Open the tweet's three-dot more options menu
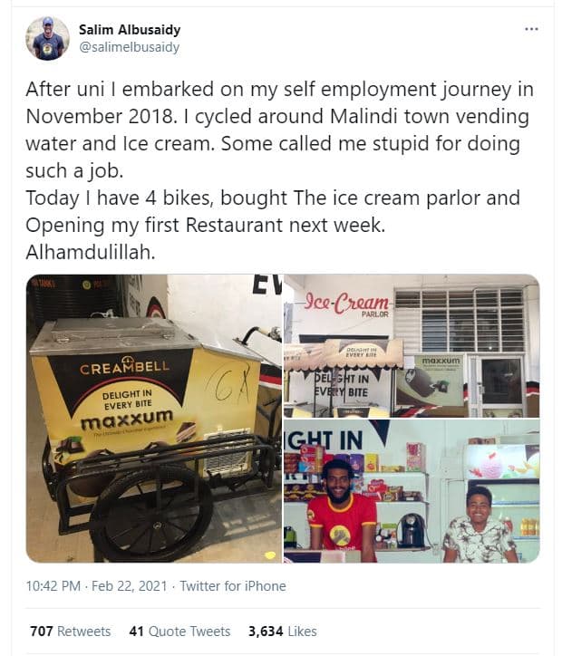Viewport: 562px width, 656px height. (531, 29)
